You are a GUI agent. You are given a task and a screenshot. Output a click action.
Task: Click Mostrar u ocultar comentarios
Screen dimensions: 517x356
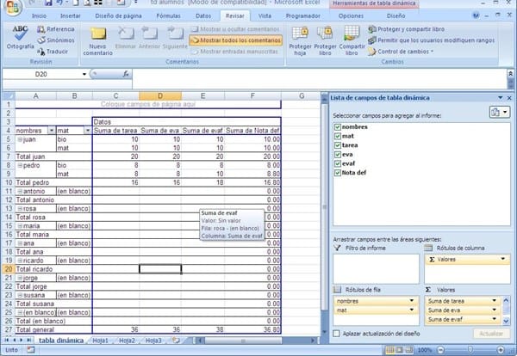(235, 29)
